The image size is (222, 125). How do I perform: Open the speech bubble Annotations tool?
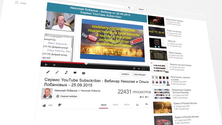75,73
